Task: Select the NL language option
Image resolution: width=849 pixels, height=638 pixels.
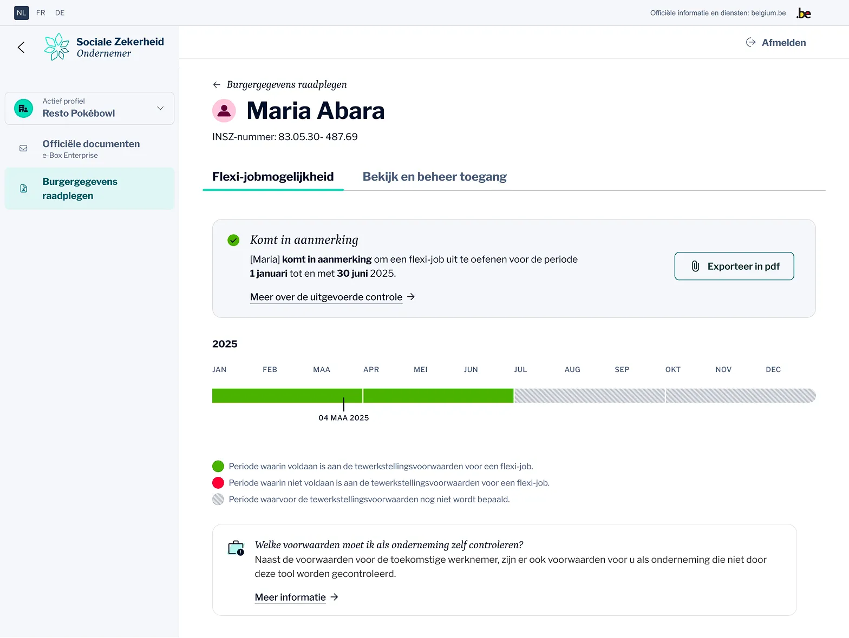Action: click(21, 13)
